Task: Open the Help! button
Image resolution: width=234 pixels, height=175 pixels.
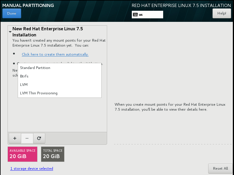Action: (222, 13)
